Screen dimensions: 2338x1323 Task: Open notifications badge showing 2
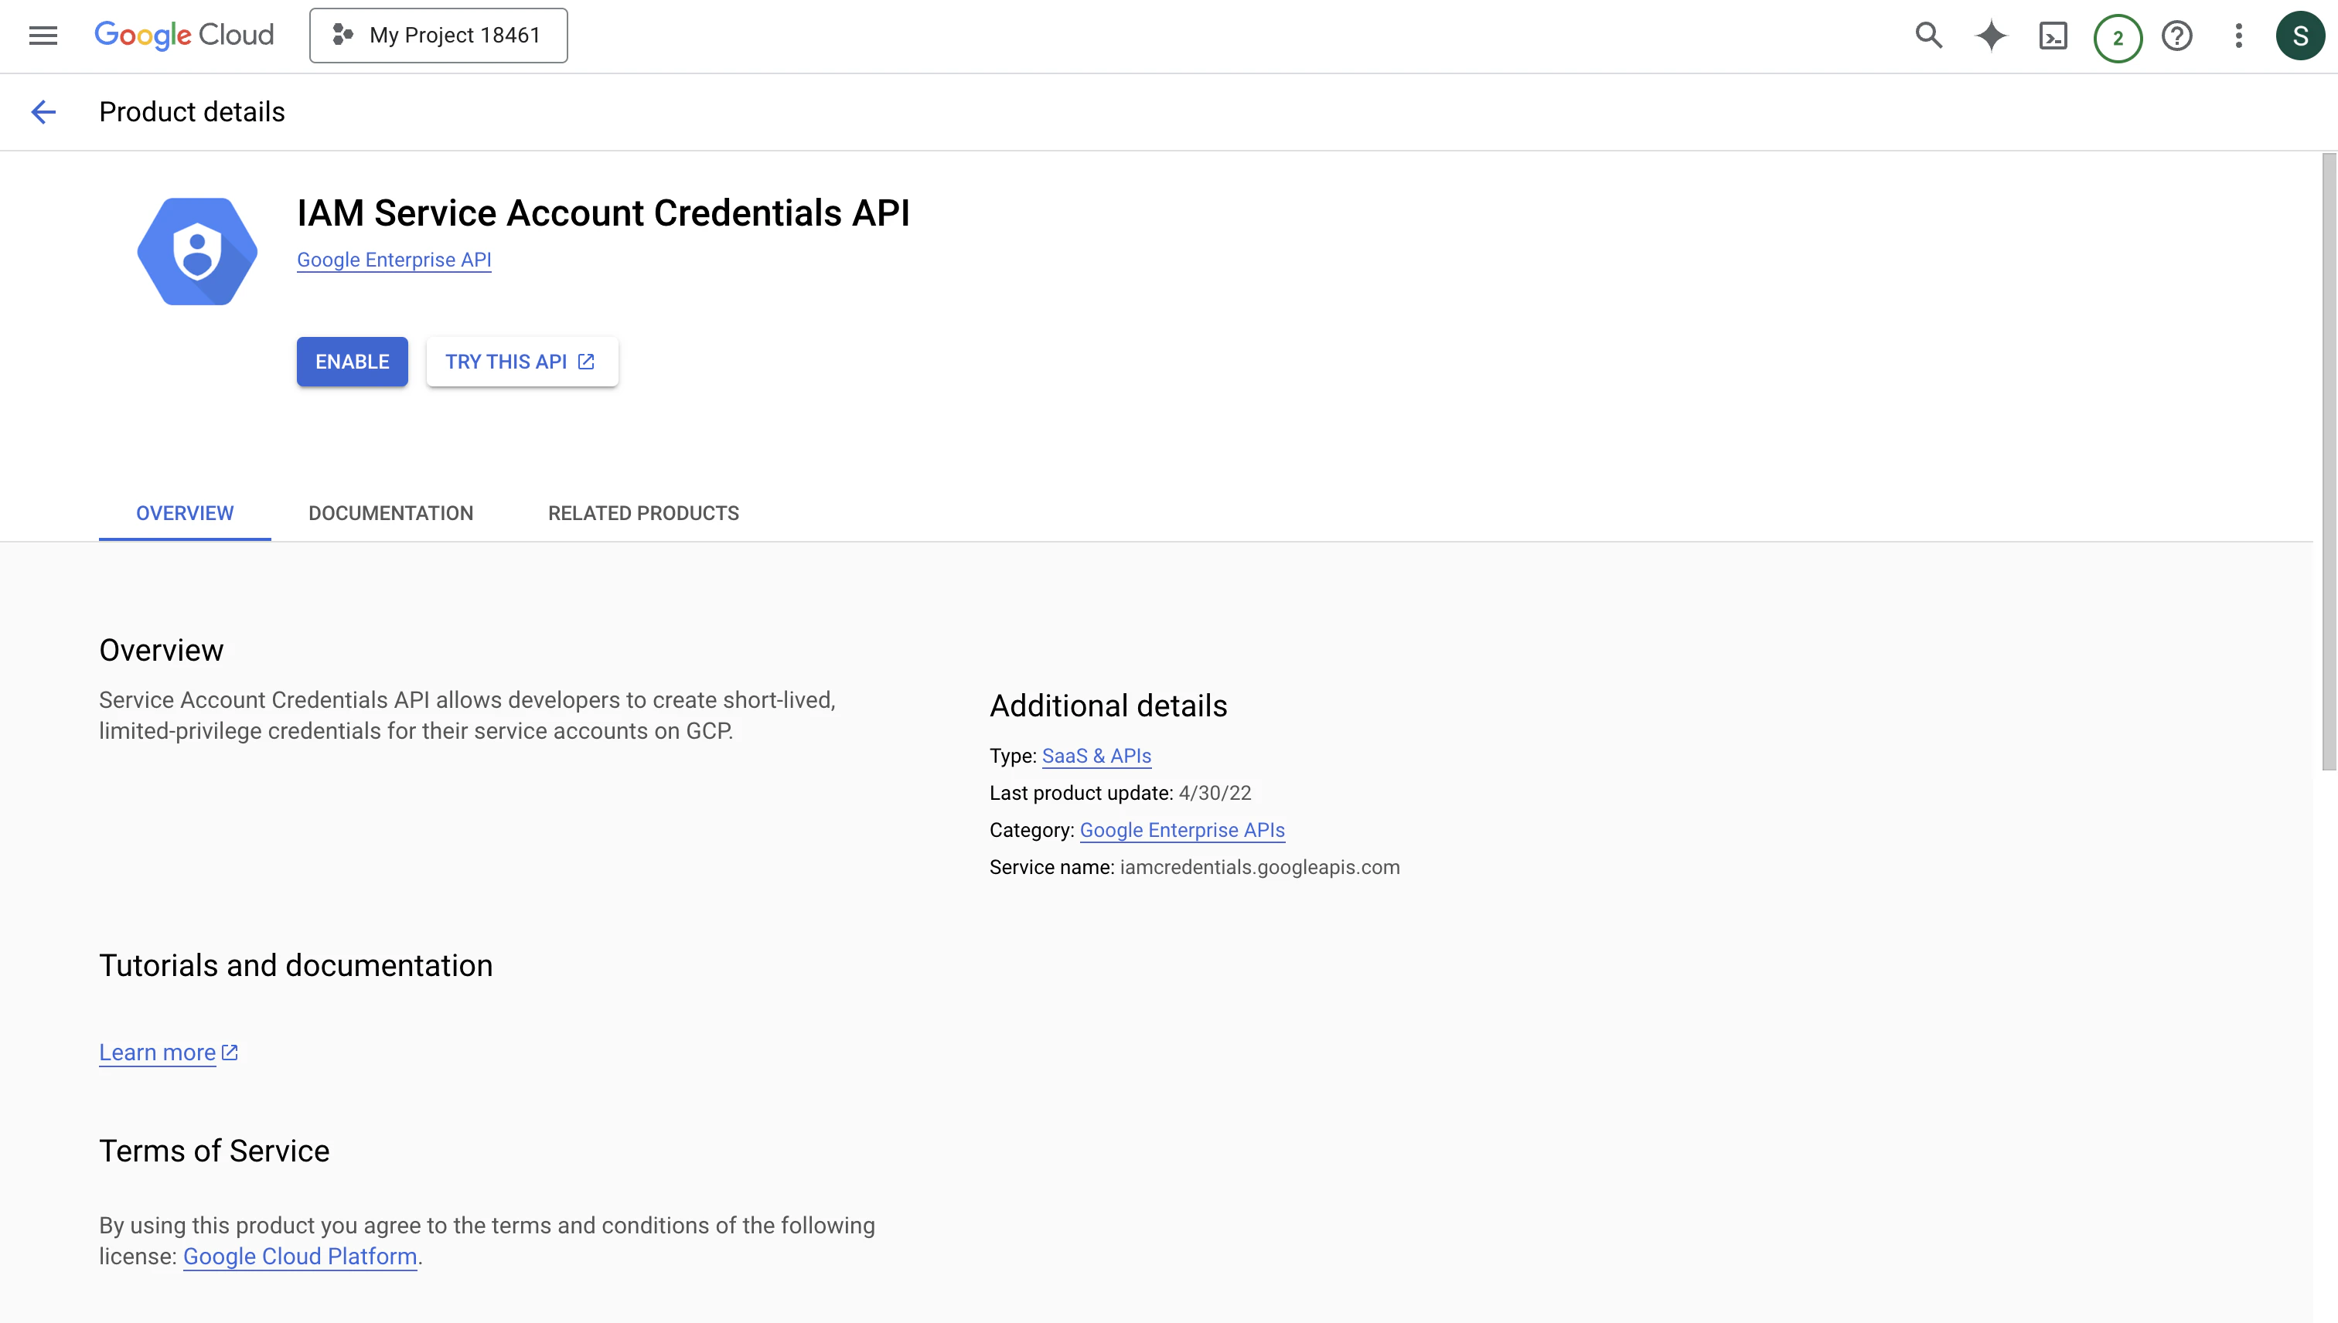click(x=2117, y=37)
